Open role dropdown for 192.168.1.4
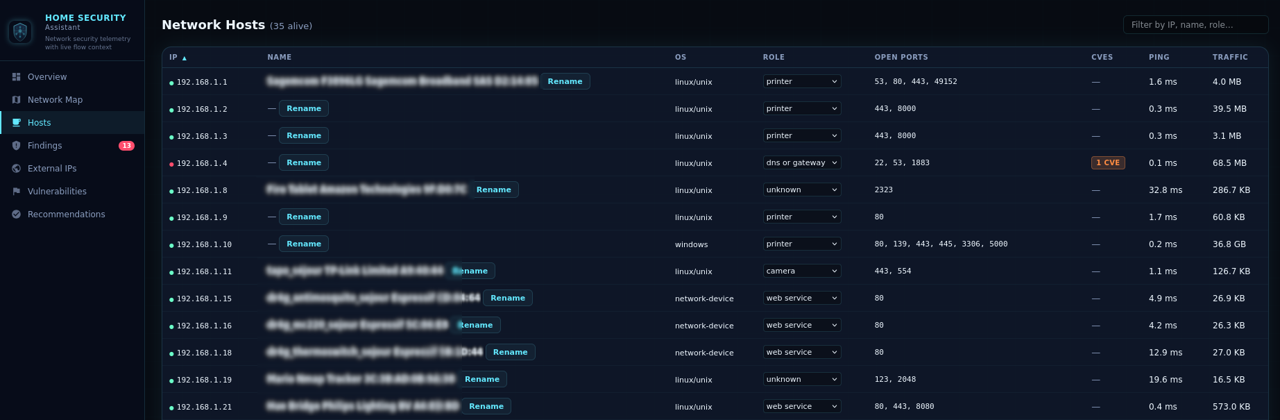 point(801,162)
